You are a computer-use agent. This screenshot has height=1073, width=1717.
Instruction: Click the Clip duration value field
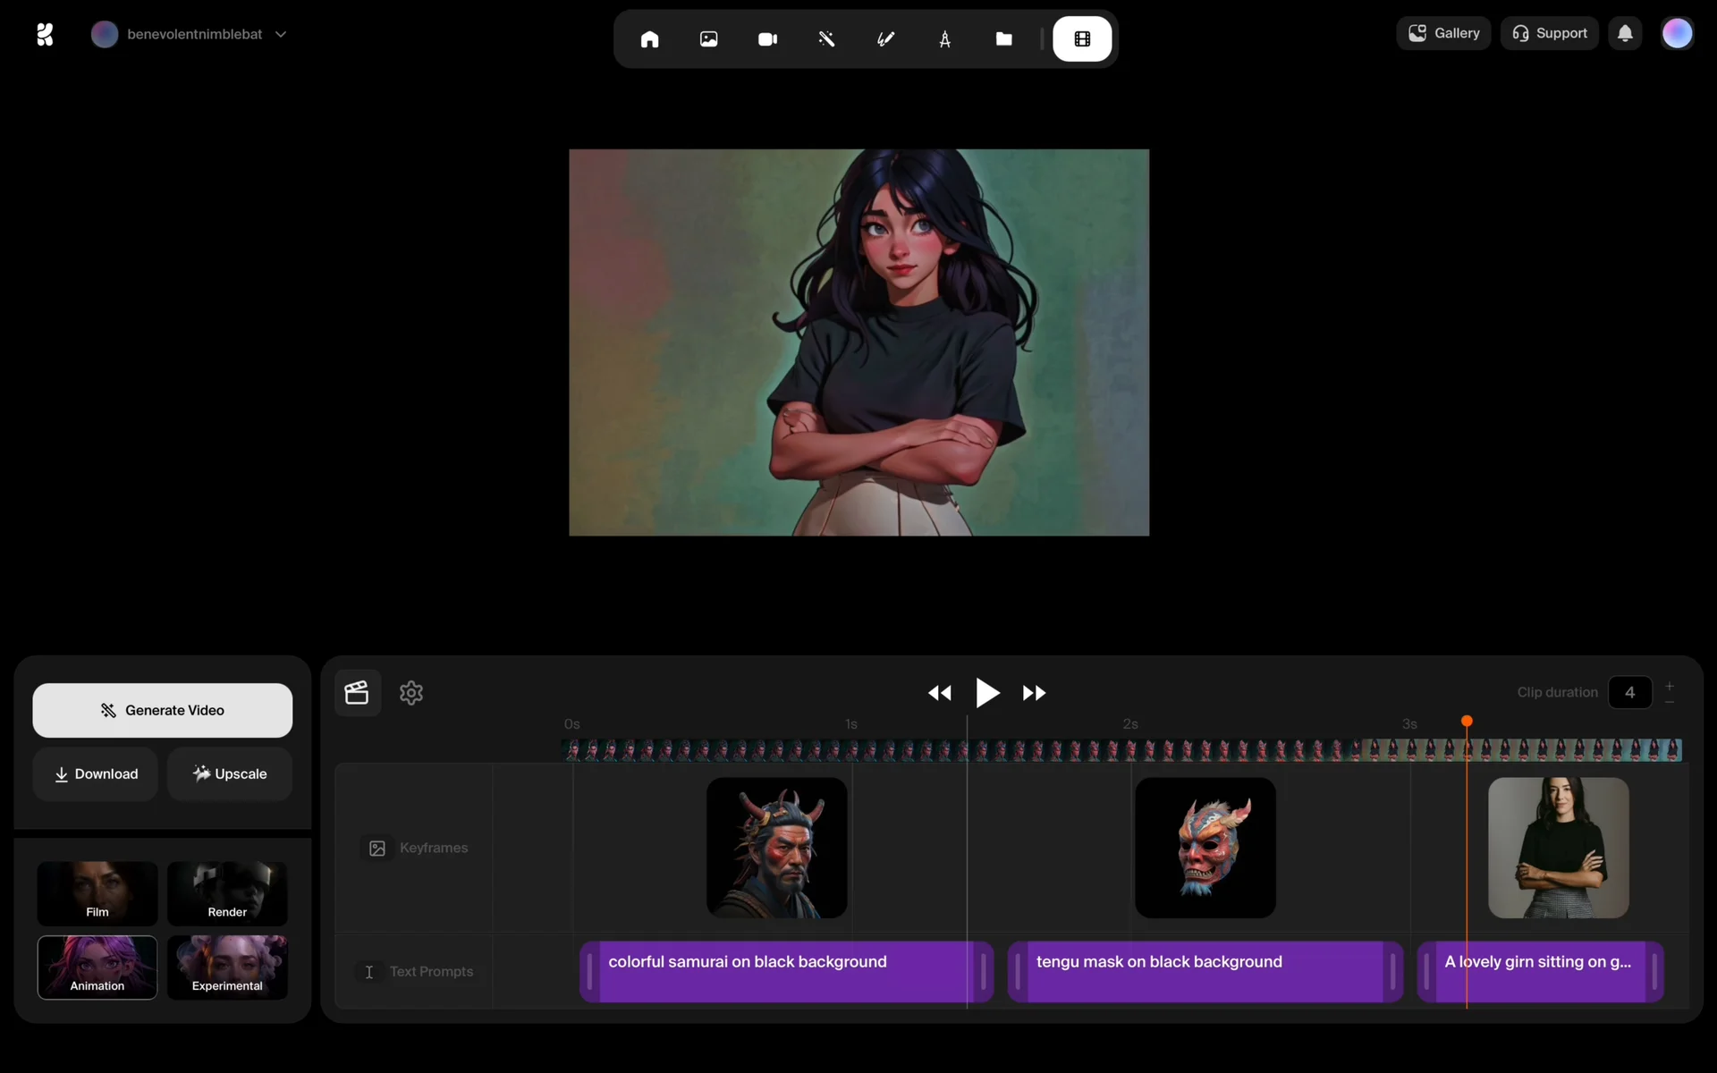1629,693
